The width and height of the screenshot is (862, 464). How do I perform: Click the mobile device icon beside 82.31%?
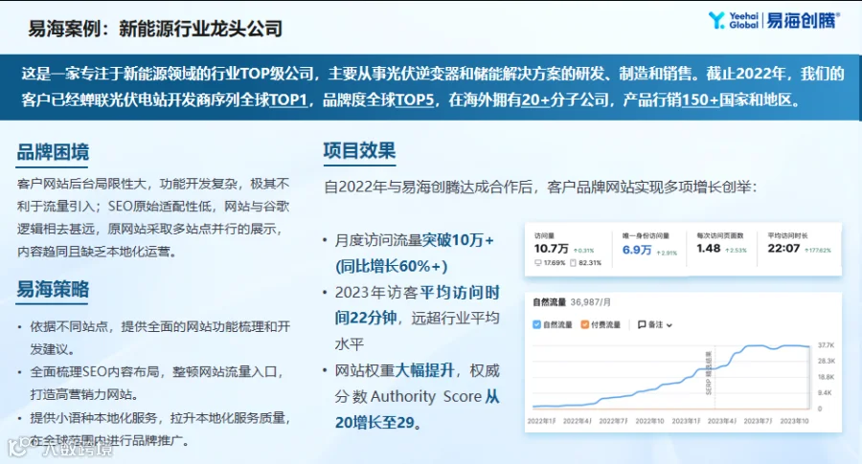tap(573, 263)
